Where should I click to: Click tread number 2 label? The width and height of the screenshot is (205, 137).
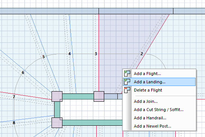pos(142,54)
